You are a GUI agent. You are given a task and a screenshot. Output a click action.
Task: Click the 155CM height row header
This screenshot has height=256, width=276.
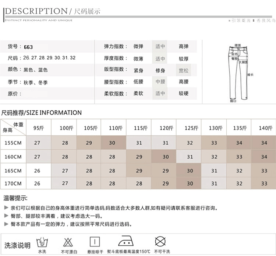[13, 143]
